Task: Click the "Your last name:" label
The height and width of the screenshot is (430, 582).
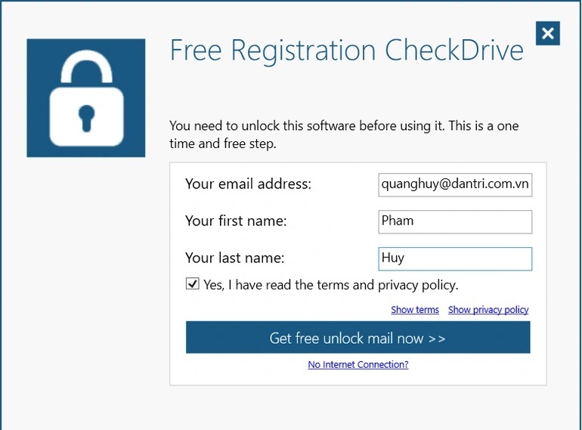Action: click(x=234, y=258)
